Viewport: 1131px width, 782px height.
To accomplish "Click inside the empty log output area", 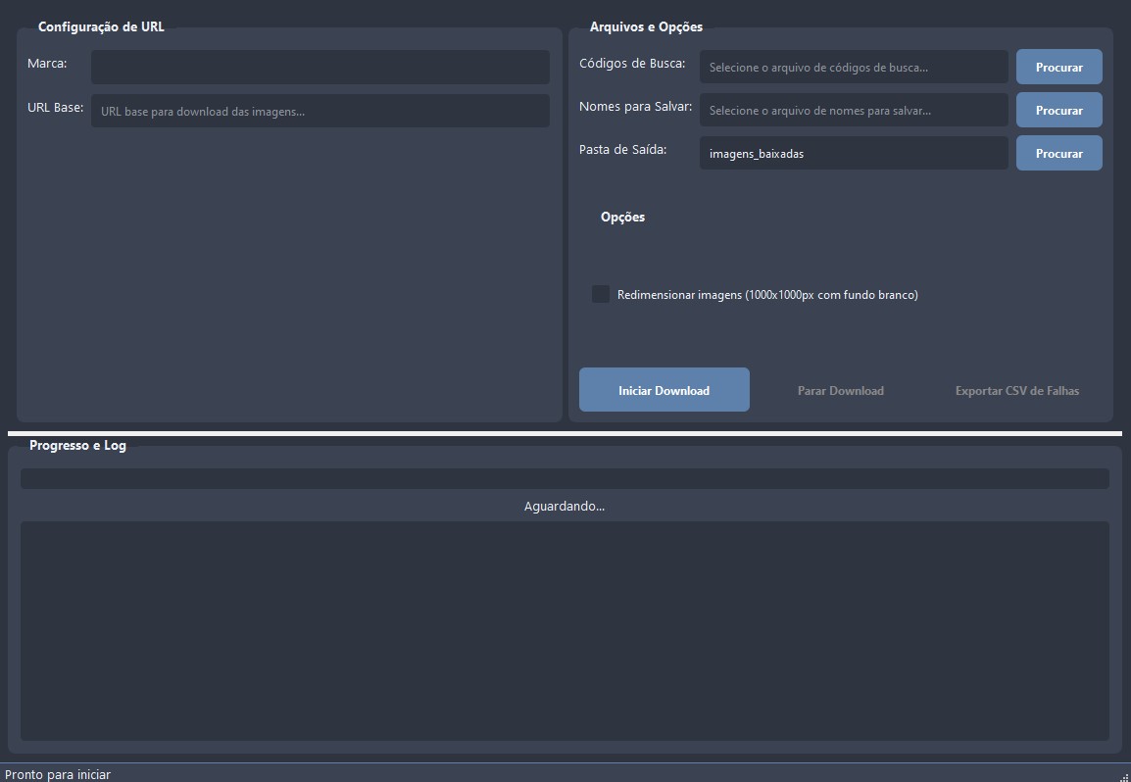I will click(x=565, y=630).
